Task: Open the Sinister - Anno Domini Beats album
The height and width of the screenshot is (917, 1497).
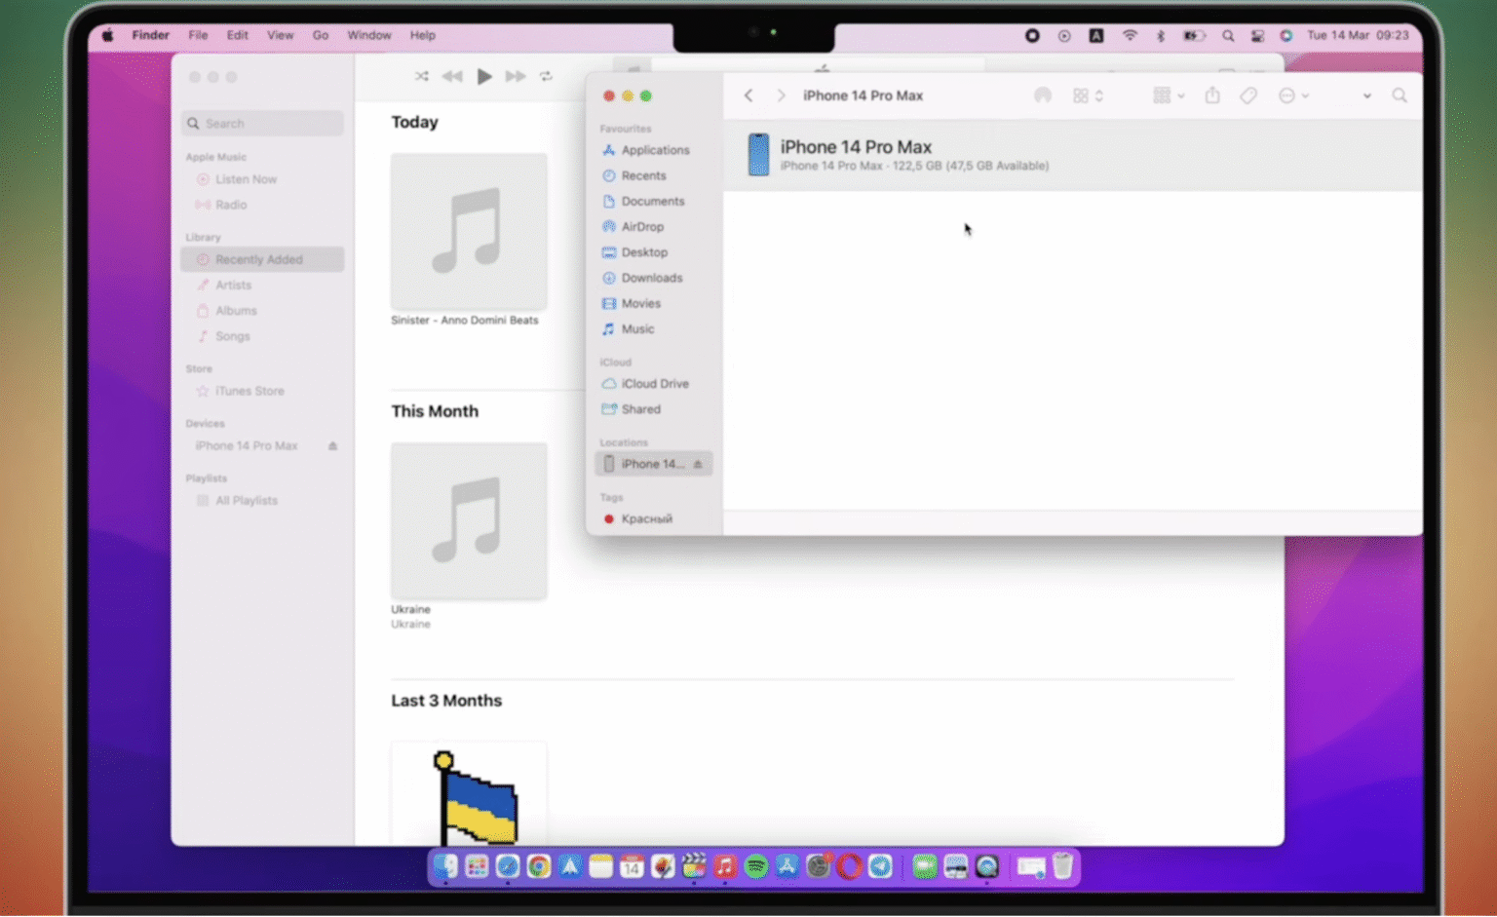Action: click(469, 232)
